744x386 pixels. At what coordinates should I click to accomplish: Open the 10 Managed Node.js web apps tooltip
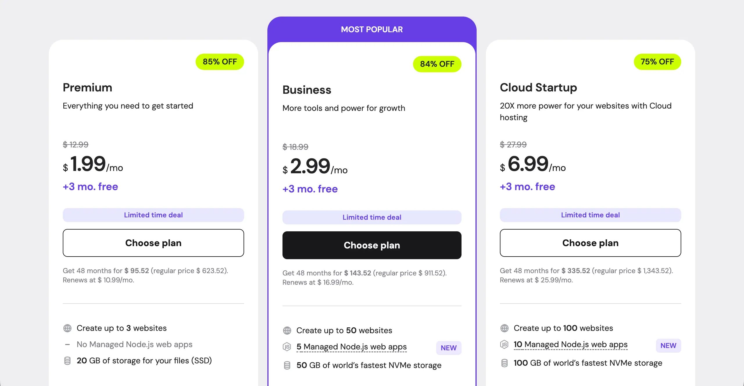(570, 344)
